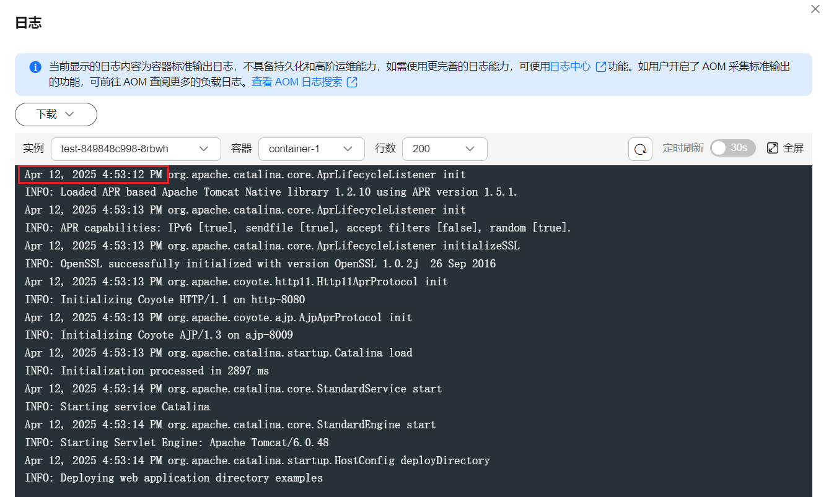Click log line 'Deploying web application directory examples'
The width and height of the screenshot is (834, 497).
click(x=173, y=478)
